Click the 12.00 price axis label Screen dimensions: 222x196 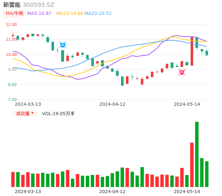tap(12, 25)
